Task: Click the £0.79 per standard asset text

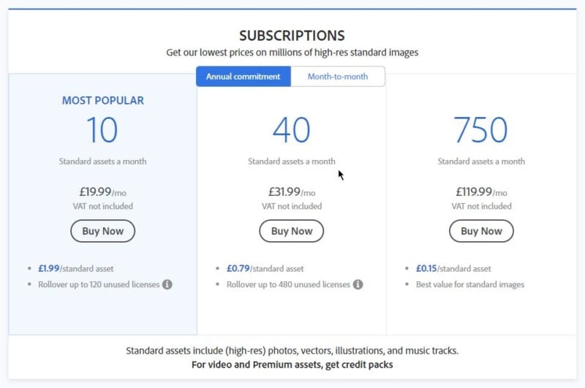Action: (265, 269)
